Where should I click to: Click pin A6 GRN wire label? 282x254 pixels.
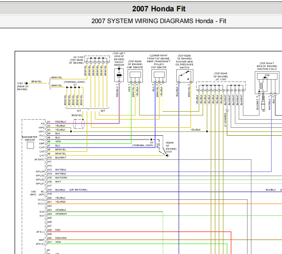(58, 141)
